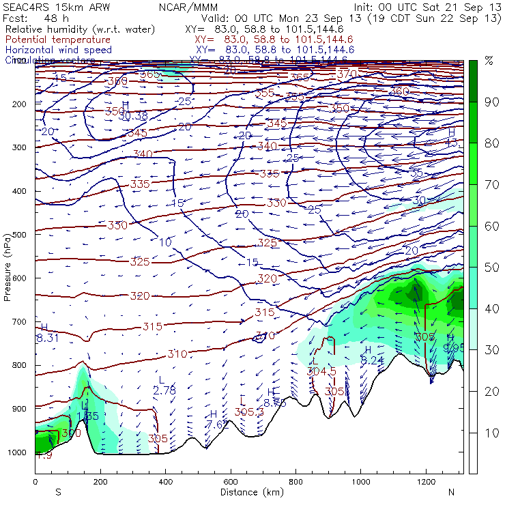The image size is (505, 505).
Task: Click the "NCAR/MMM" header label
Action: (188, 8)
